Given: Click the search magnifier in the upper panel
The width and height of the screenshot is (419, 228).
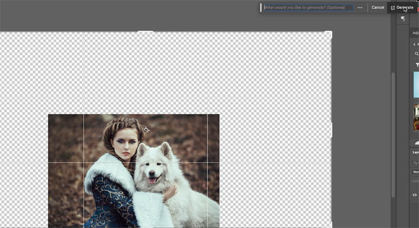Looking at the screenshot, I should point(416,54).
